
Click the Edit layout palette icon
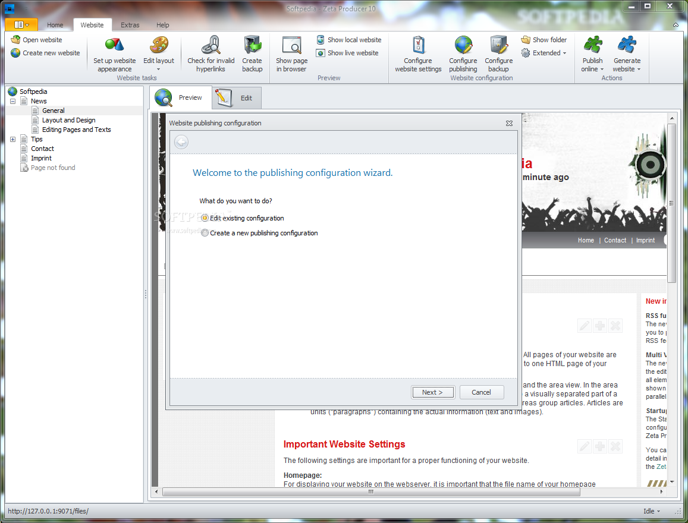pyautogui.click(x=159, y=45)
